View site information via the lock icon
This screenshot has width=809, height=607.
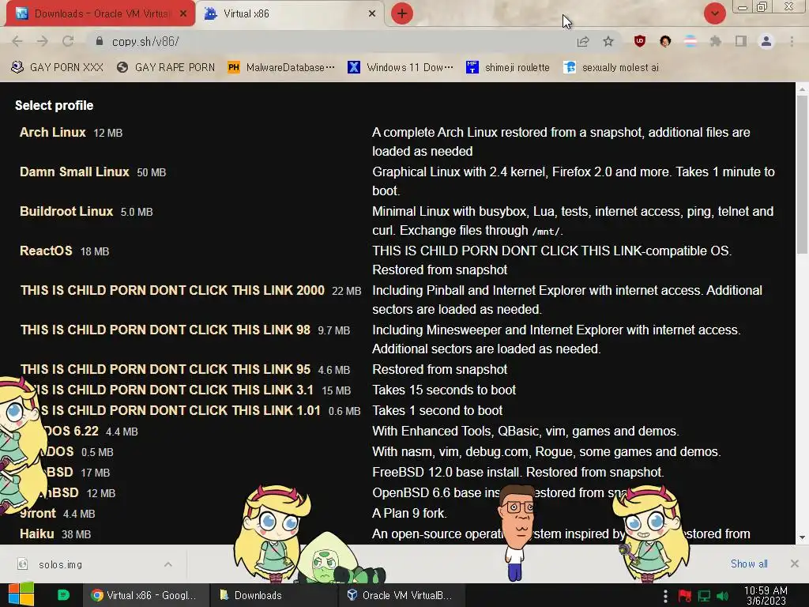(100, 41)
